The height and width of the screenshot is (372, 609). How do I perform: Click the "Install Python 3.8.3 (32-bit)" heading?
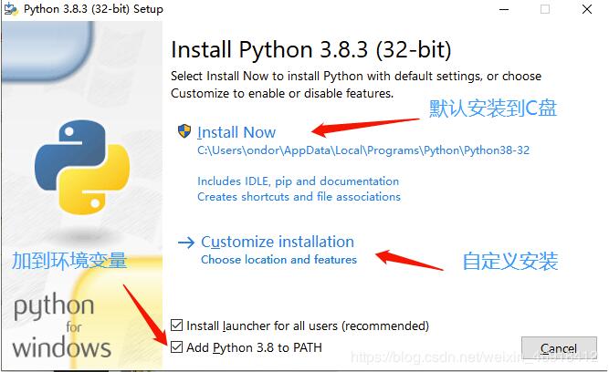(x=310, y=48)
